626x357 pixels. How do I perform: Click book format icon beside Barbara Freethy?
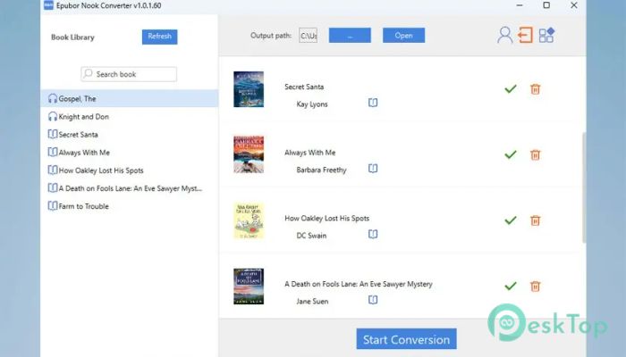pos(373,169)
